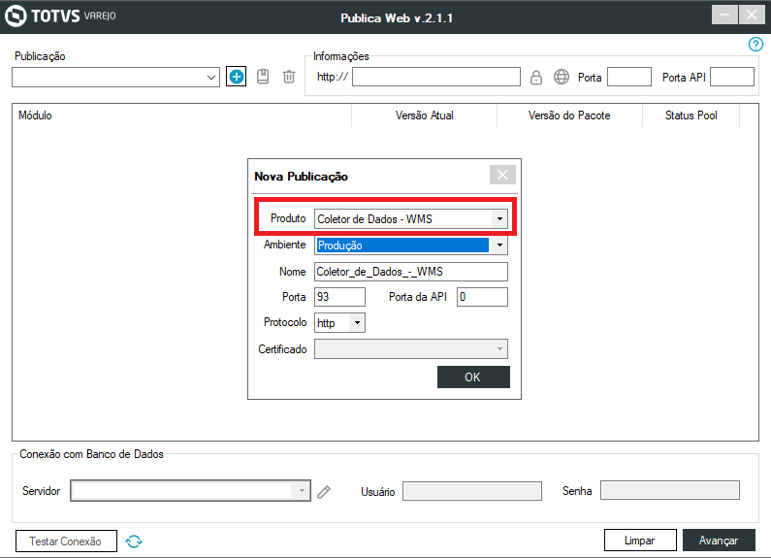The height and width of the screenshot is (558, 771).
Task: Click the save publication clipboard icon
Action: 263,77
